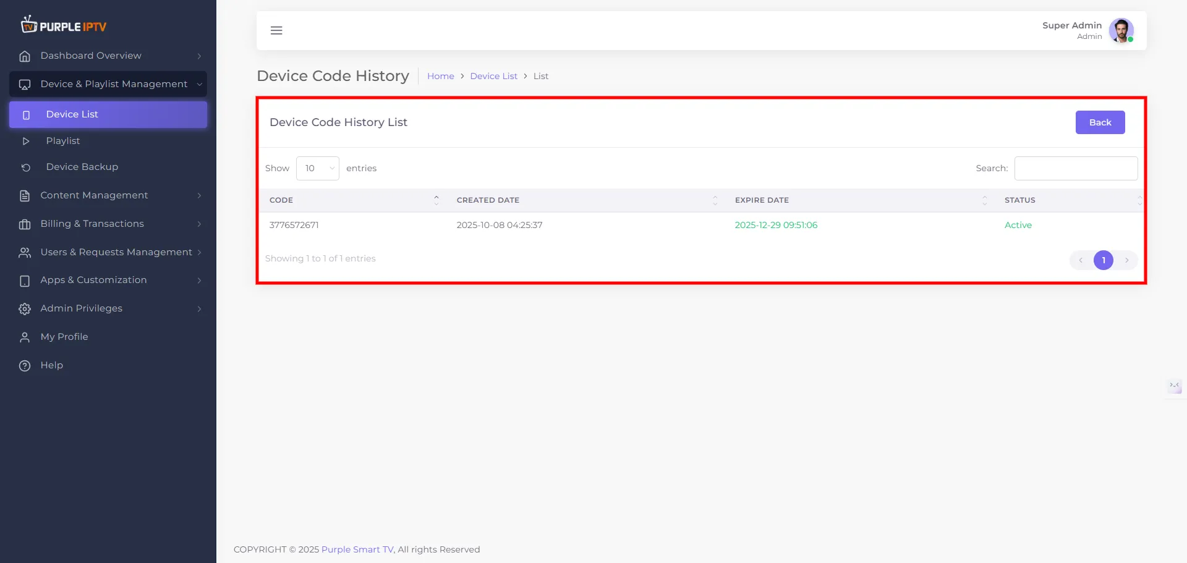Expand Content Management chevron

[199, 196]
